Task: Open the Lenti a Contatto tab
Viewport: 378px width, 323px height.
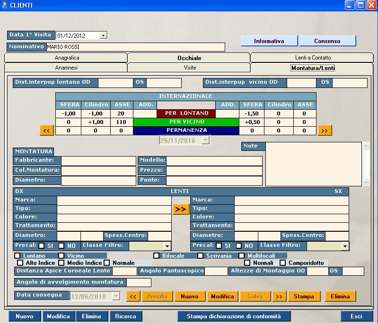Action: tap(313, 58)
